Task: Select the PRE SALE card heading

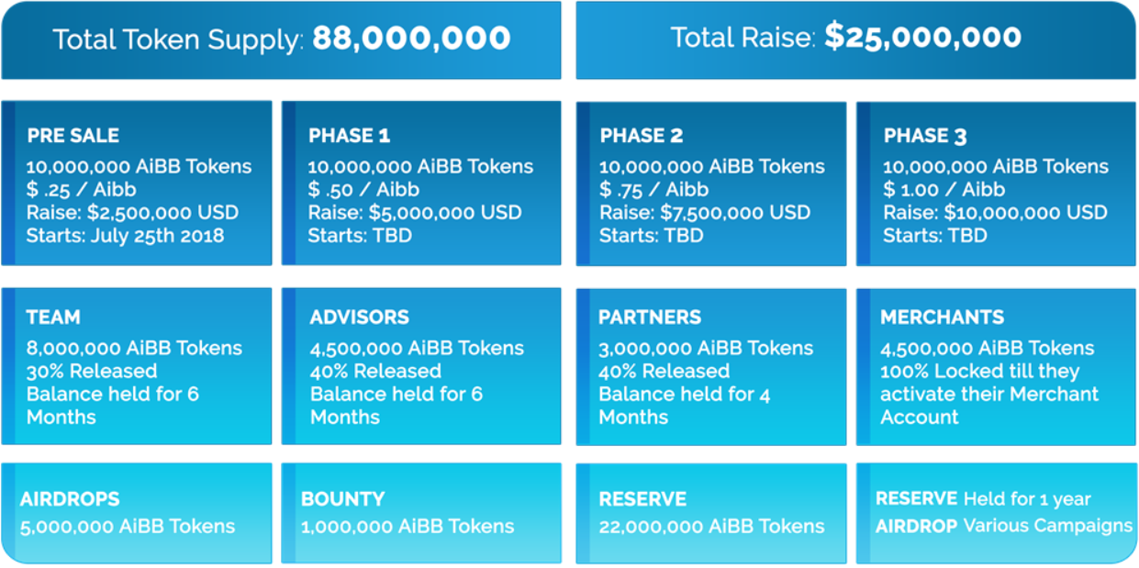Action: (x=73, y=136)
